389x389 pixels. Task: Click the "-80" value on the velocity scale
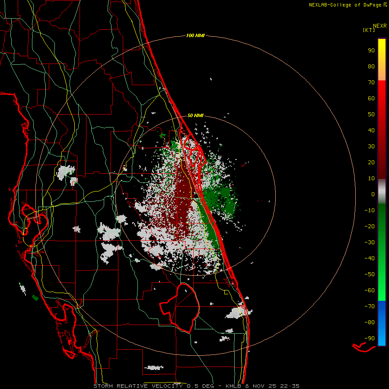370,322
